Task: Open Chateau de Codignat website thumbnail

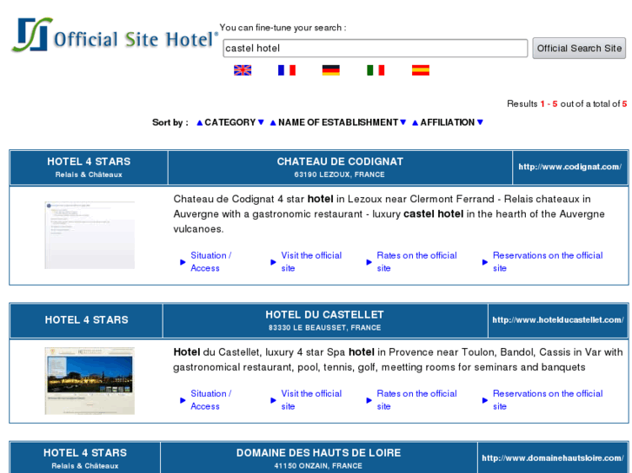Action: (90, 235)
